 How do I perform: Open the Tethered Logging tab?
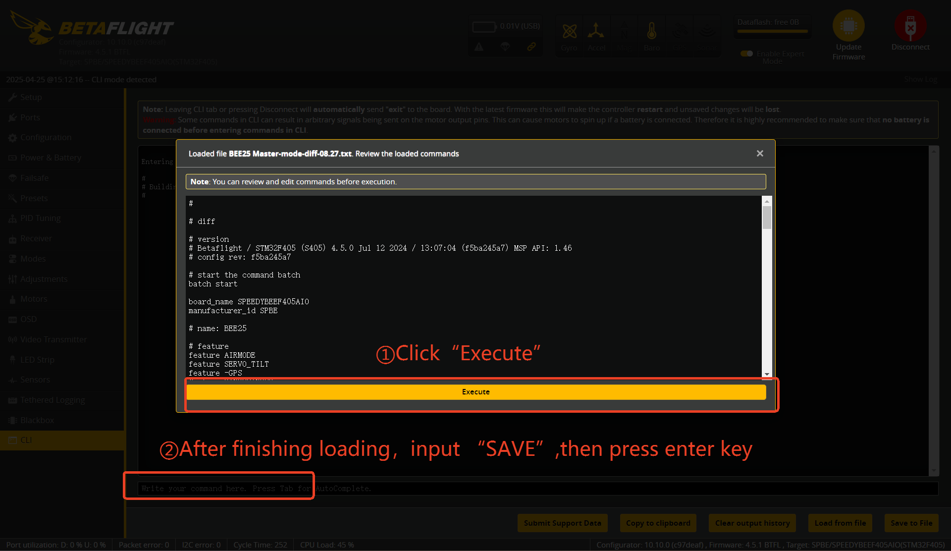click(62, 400)
